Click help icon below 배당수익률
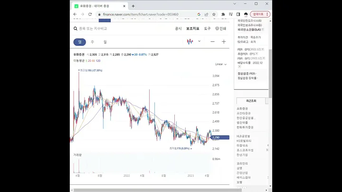 tap(239, 67)
